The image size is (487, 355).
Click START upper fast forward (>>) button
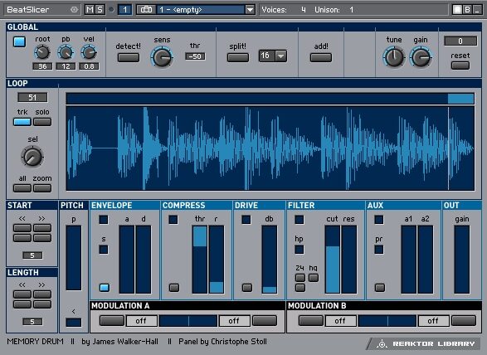(x=42, y=228)
